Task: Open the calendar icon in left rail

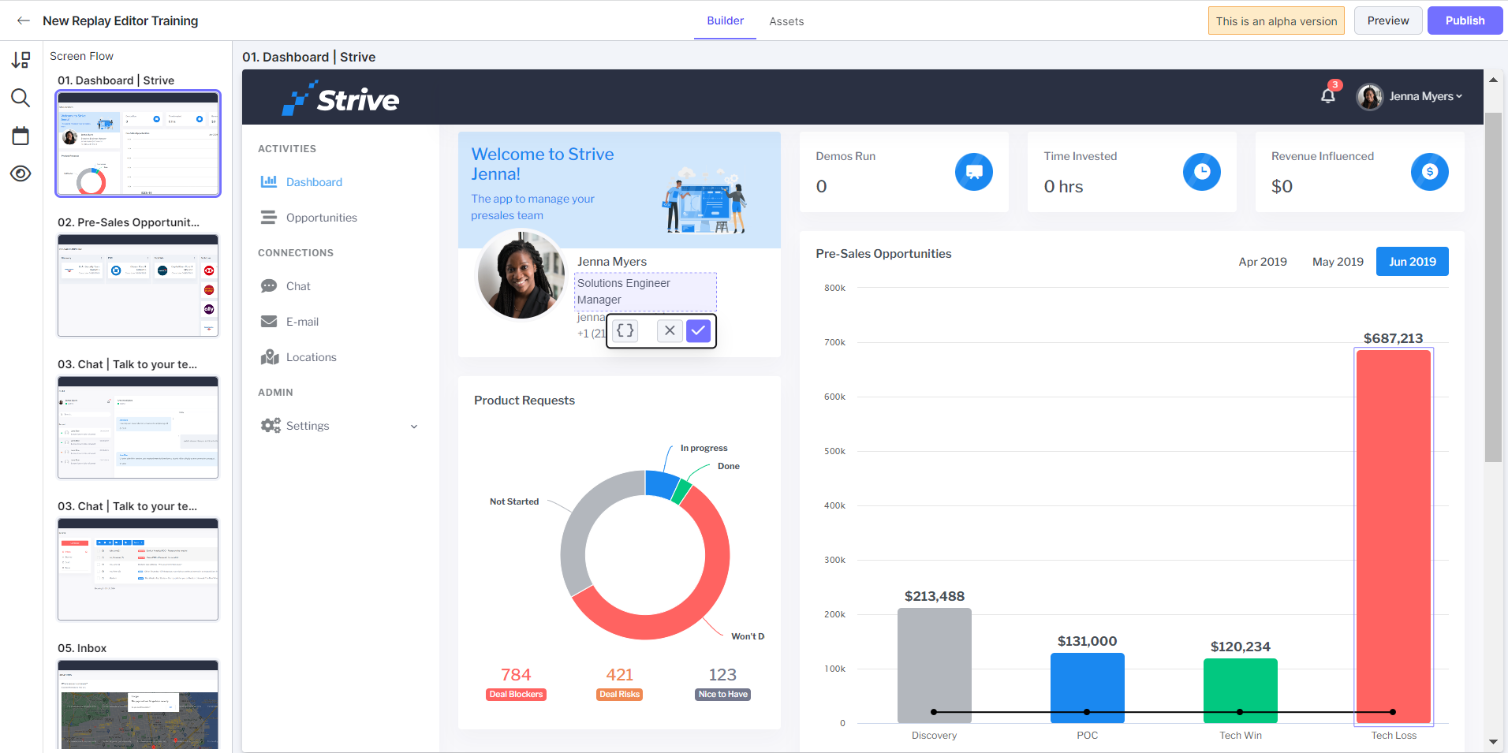Action: [21, 136]
